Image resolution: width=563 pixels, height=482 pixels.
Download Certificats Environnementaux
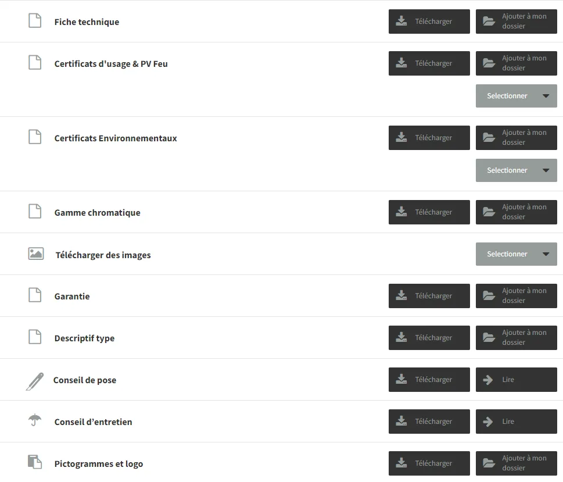(429, 138)
